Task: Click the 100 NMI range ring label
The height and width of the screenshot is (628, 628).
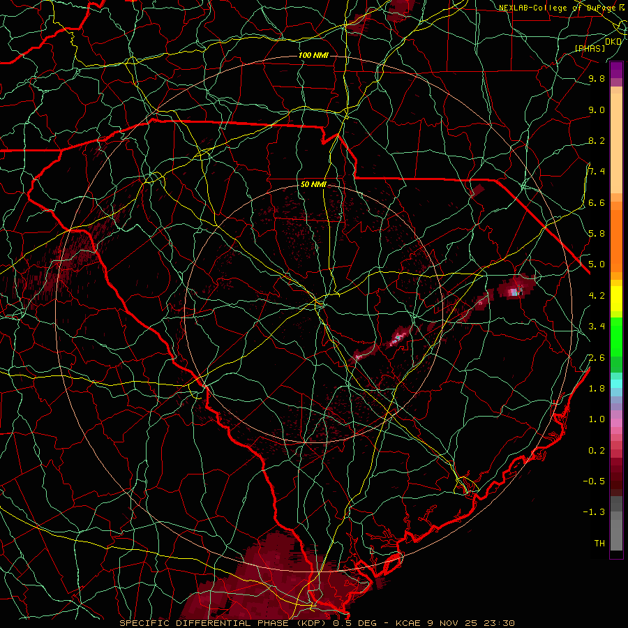Action: pos(313,55)
